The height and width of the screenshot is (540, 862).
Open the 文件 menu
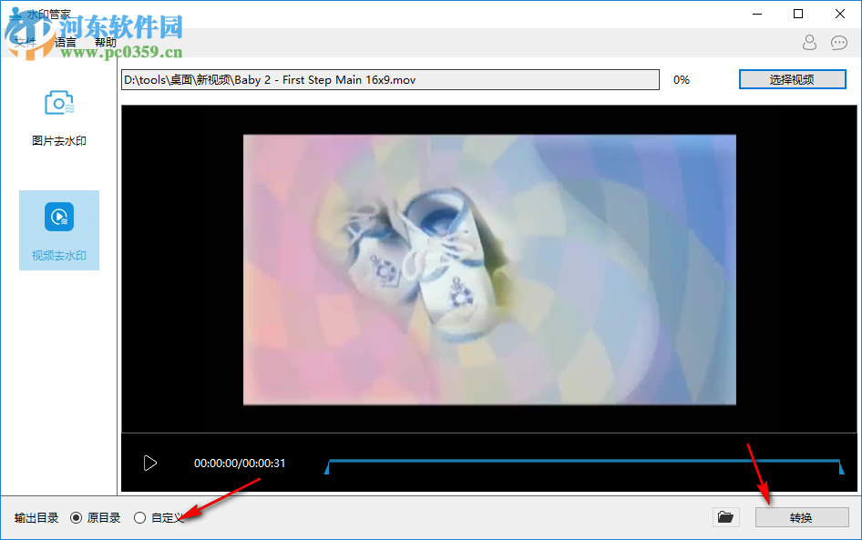(25, 42)
